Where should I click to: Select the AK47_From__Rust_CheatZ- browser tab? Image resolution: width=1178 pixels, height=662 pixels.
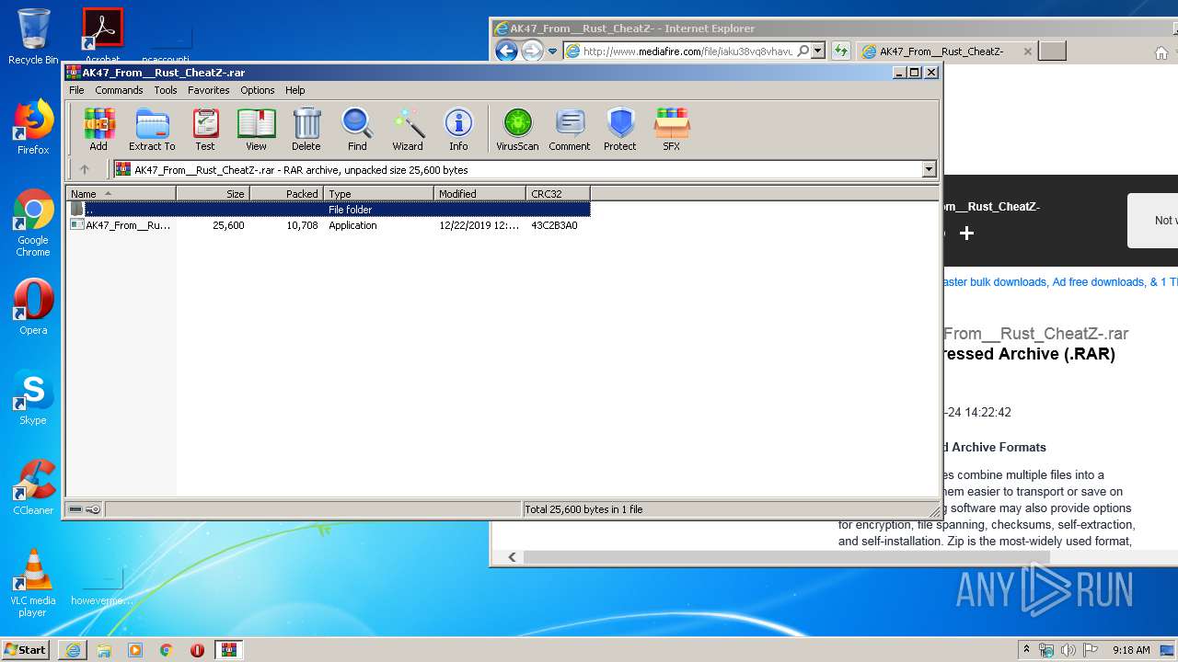click(946, 51)
